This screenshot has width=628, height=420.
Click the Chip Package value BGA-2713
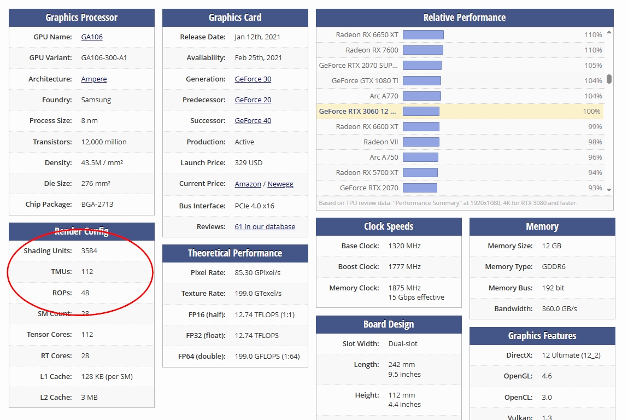pos(97,205)
